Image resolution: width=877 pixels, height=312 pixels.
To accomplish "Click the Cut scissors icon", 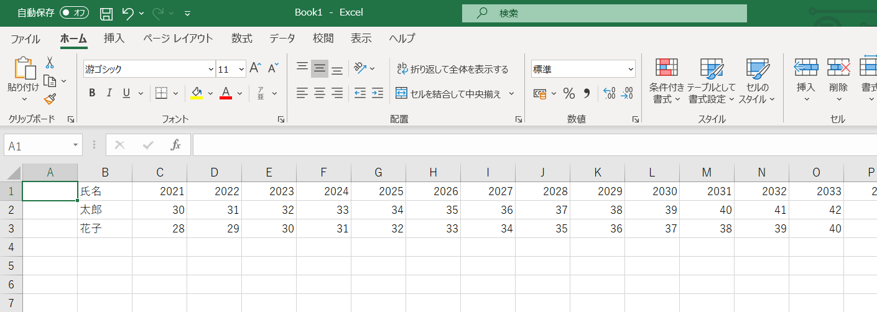I will [50, 63].
